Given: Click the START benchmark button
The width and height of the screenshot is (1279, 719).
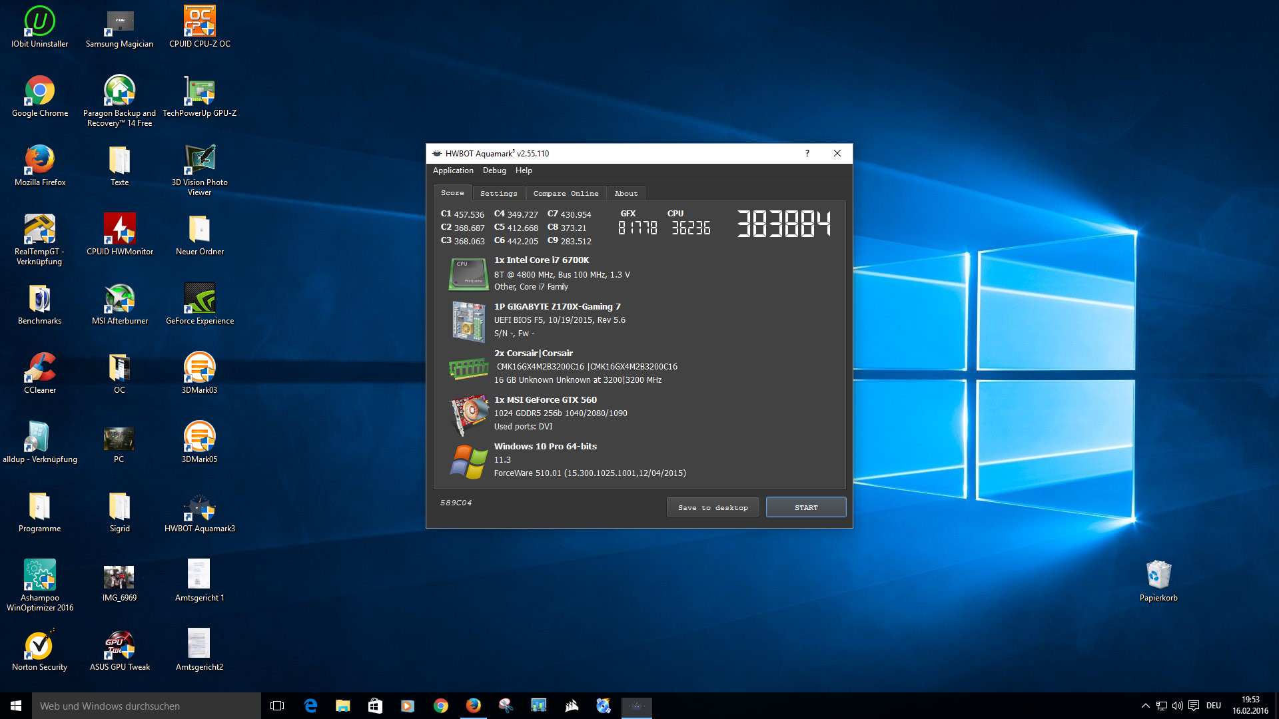Looking at the screenshot, I should [x=806, y=507].
